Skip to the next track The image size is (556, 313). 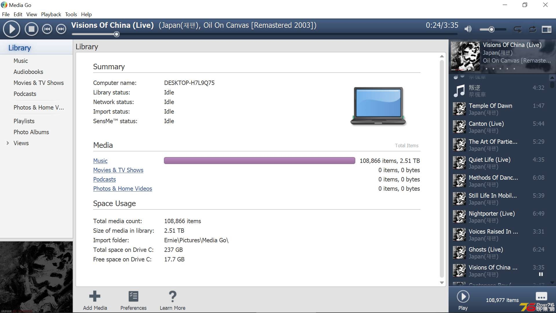coord(61,29)
